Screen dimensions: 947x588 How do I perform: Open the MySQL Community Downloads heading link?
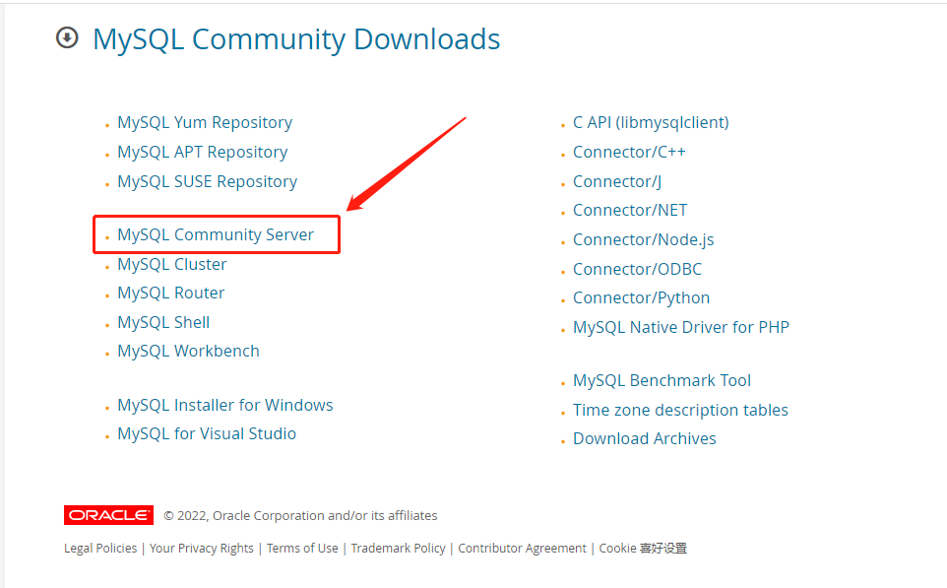(x=296, y=39)
